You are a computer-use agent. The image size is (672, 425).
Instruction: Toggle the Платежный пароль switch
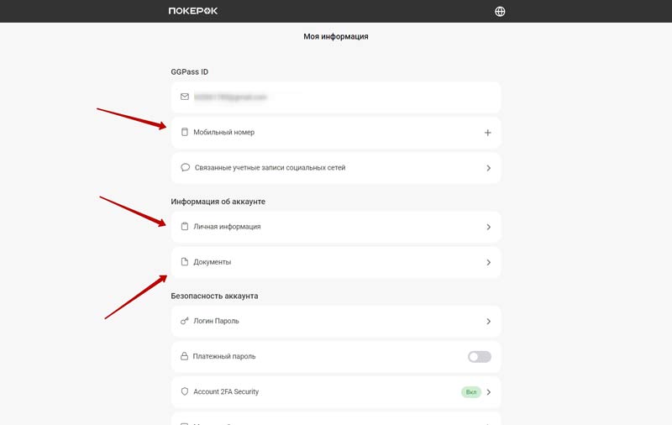coord(479,356)
